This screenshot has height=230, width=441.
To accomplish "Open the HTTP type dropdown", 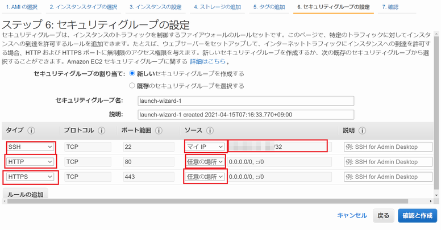I will pyautogui.click(x=30, y=162).
